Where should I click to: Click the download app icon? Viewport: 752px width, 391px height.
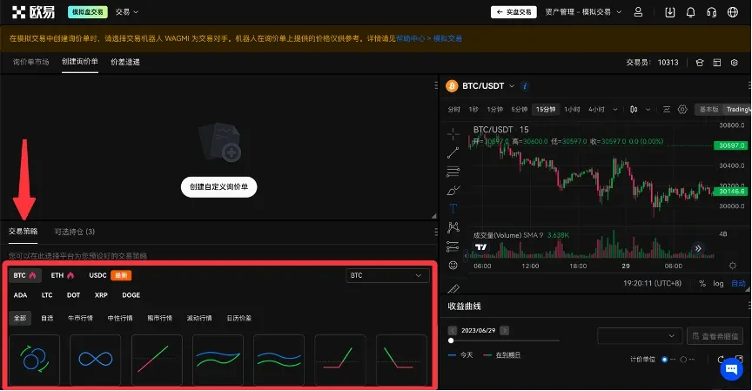pyautogui.click(x=669, y=12)
